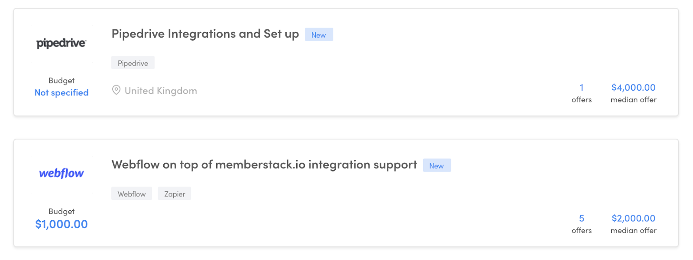This screenshot has height=260, width=693.
Task: Click the Budget label under Pipedrive logo
Action: point(62,81)
